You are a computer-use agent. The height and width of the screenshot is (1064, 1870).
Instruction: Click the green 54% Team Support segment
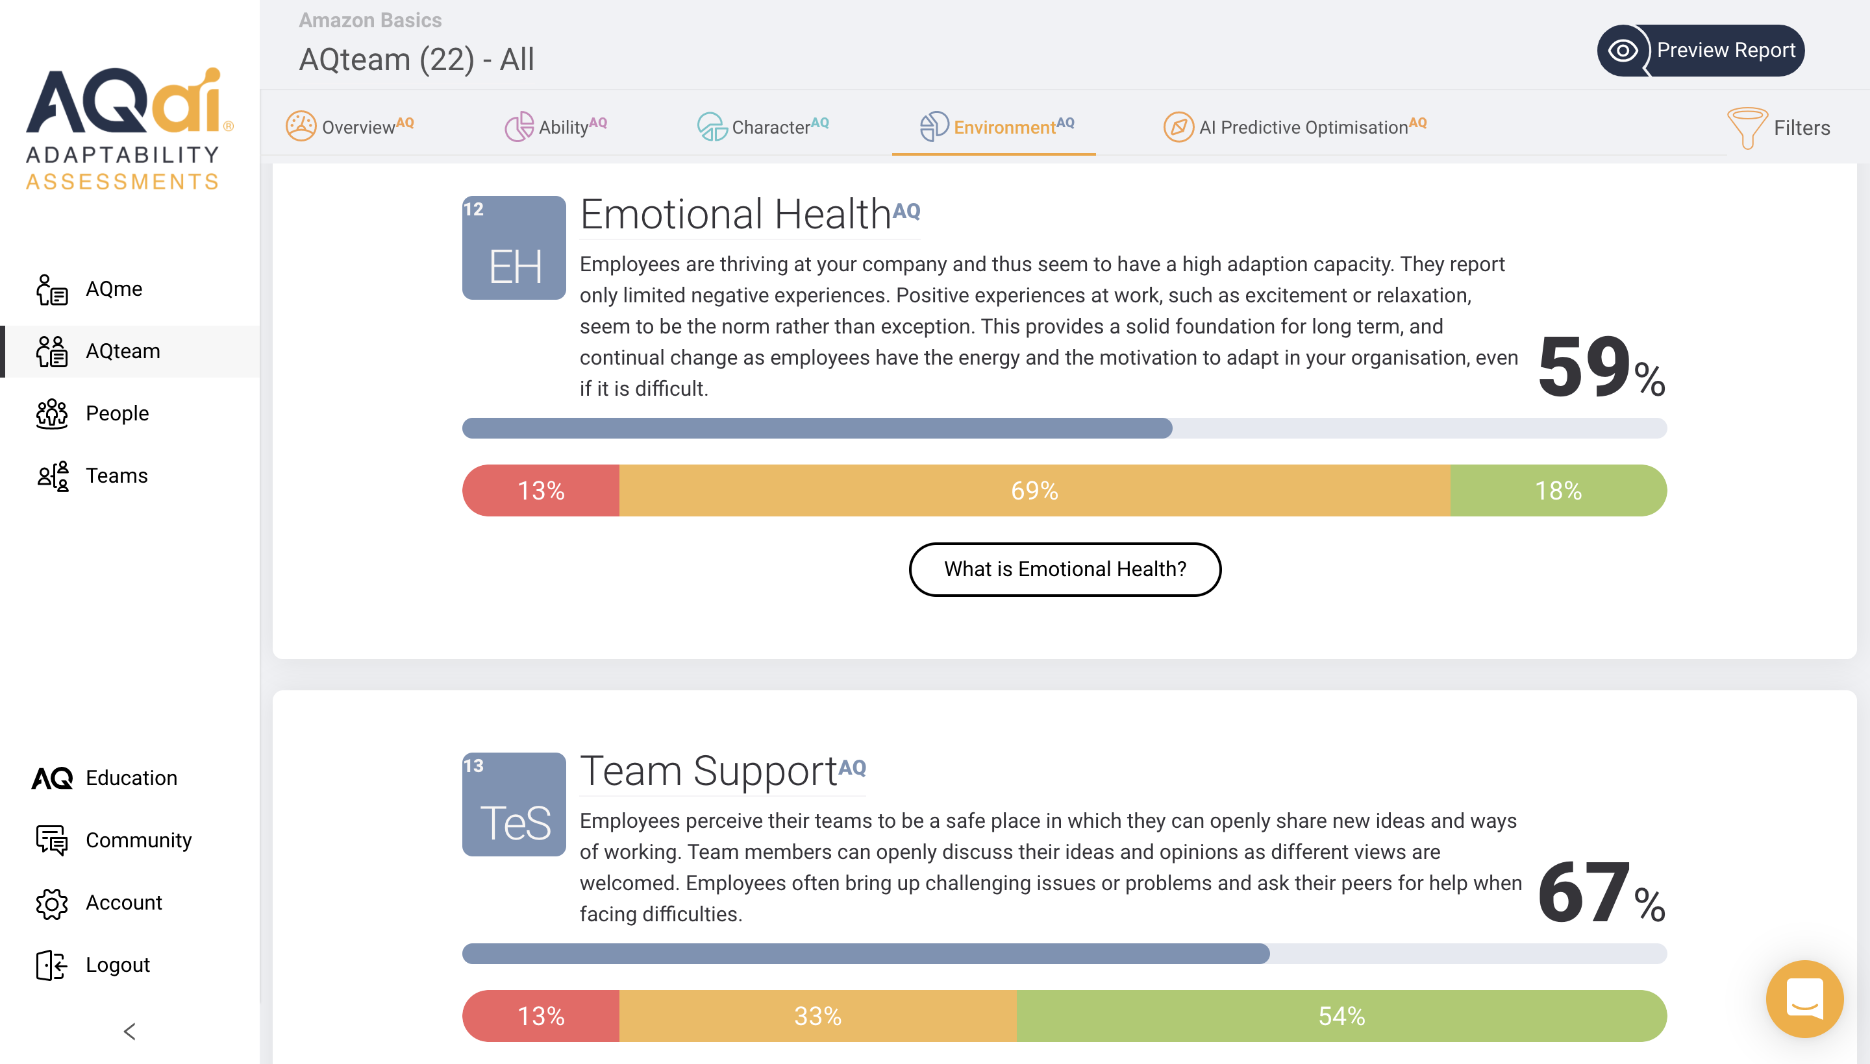(x=1341, y=1016)
